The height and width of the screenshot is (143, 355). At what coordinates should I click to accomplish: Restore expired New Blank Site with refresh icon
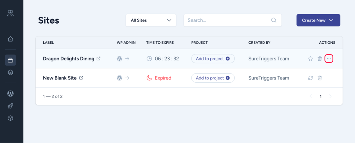[310, 78]
